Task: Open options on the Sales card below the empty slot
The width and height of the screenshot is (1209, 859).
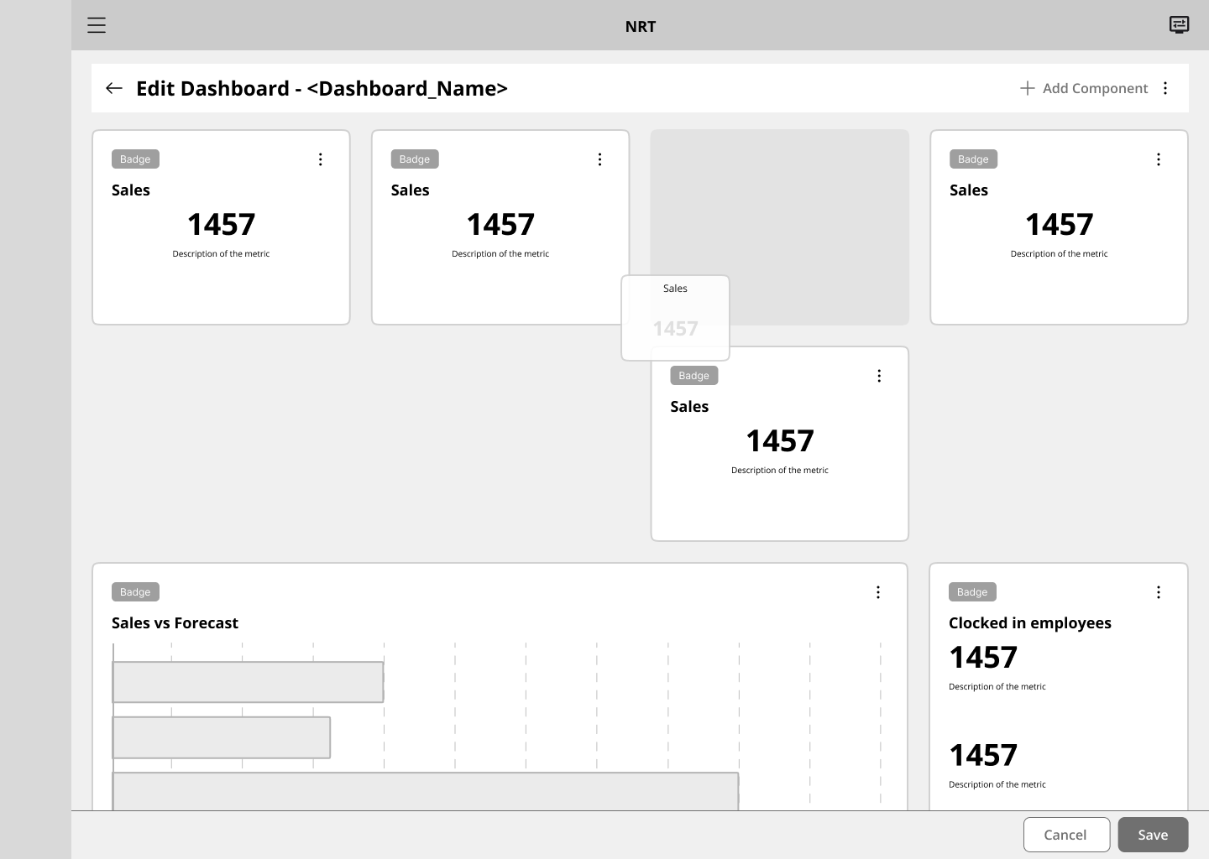Action: 879,376
